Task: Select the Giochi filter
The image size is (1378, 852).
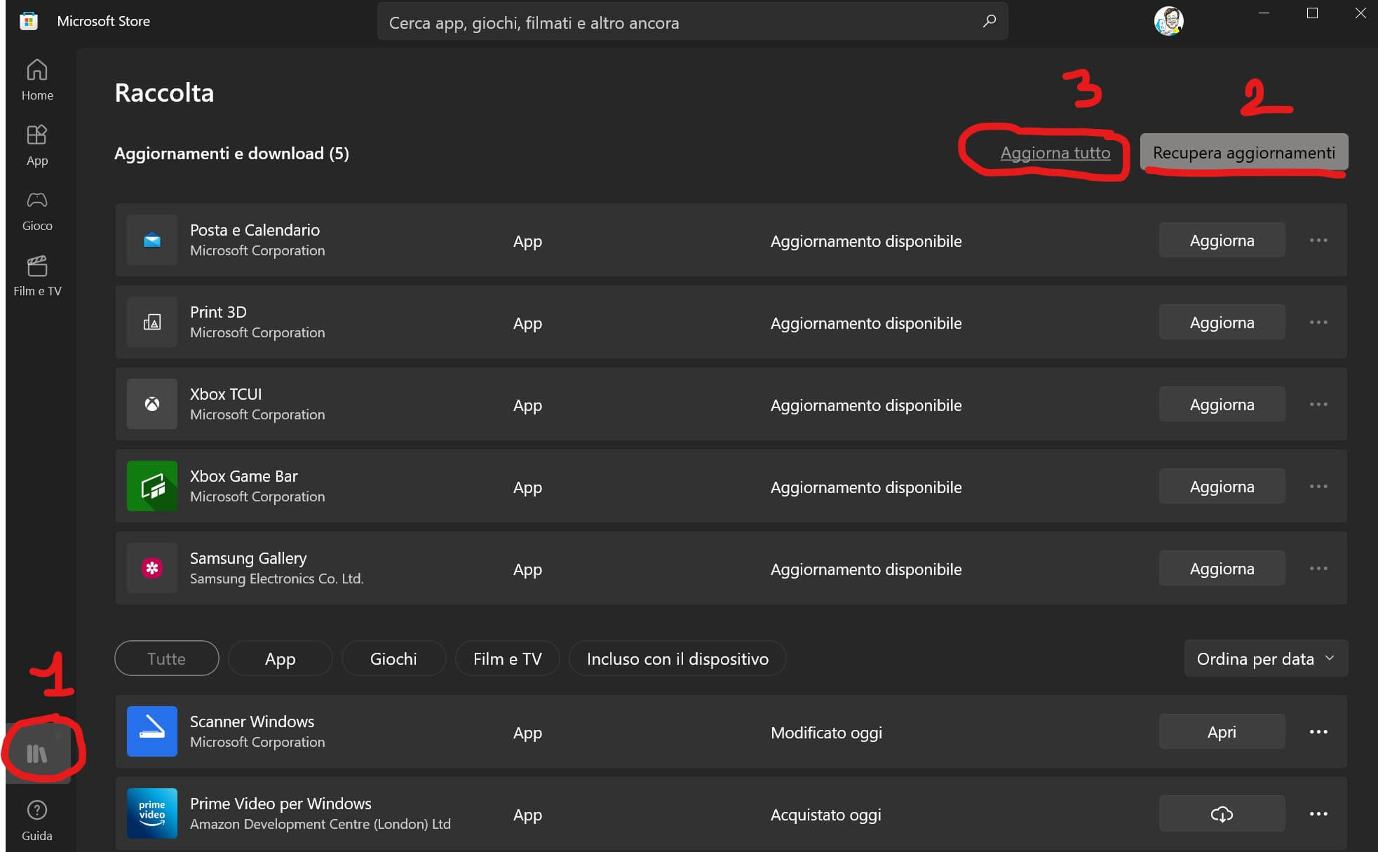Action: [x=393, y=658]
